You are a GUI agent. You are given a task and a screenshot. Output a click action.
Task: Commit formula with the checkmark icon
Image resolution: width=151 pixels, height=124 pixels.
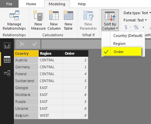click(x=34, y=44)
